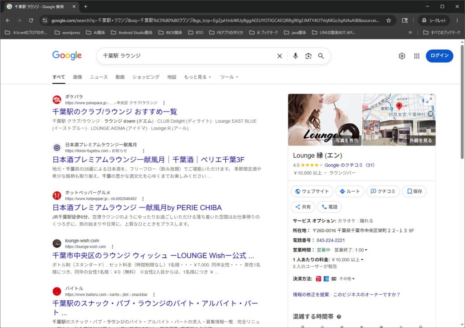Expand もっと見る dropdown
The image size is (465, 328).
(198, 77)
